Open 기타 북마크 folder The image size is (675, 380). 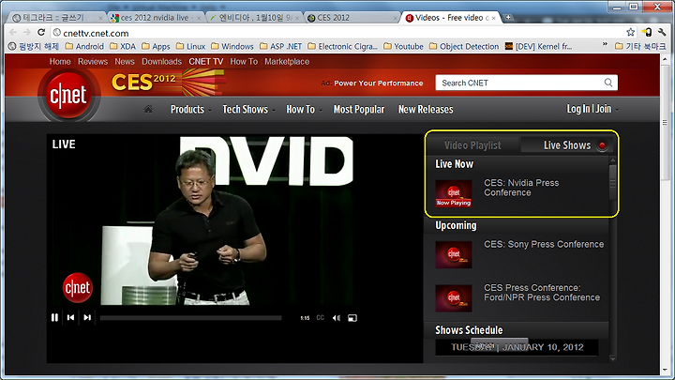[x=640, y=47]
